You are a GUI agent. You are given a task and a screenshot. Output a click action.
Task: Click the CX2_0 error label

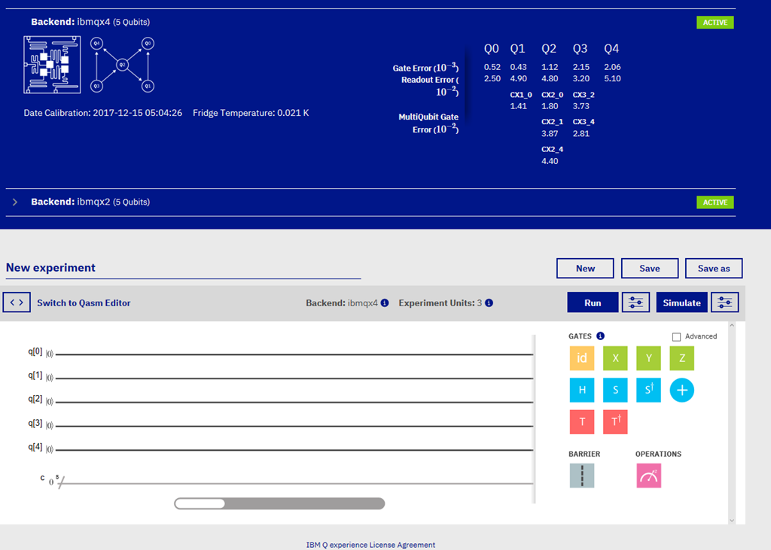(x=552, y=95)
